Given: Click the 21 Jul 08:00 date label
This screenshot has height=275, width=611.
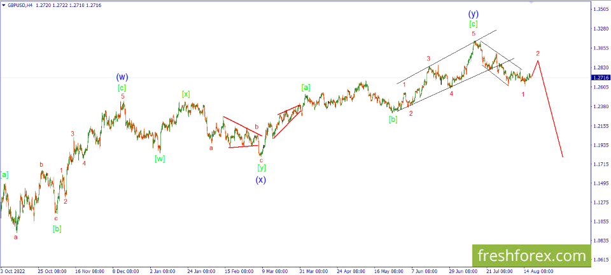Looking at the screenshot, I should 500,271.
